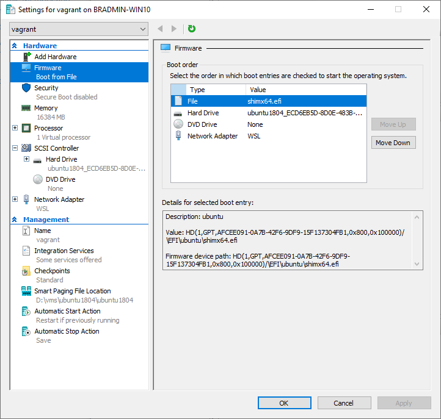441x419 pixels.
Task: Click the details box scroll down arrow
Action: pos(417,263)
